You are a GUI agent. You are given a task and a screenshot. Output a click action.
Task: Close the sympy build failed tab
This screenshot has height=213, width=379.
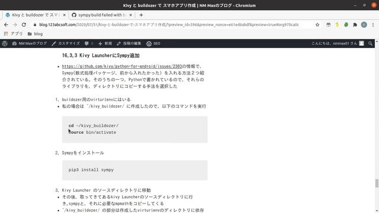[130, 15]
